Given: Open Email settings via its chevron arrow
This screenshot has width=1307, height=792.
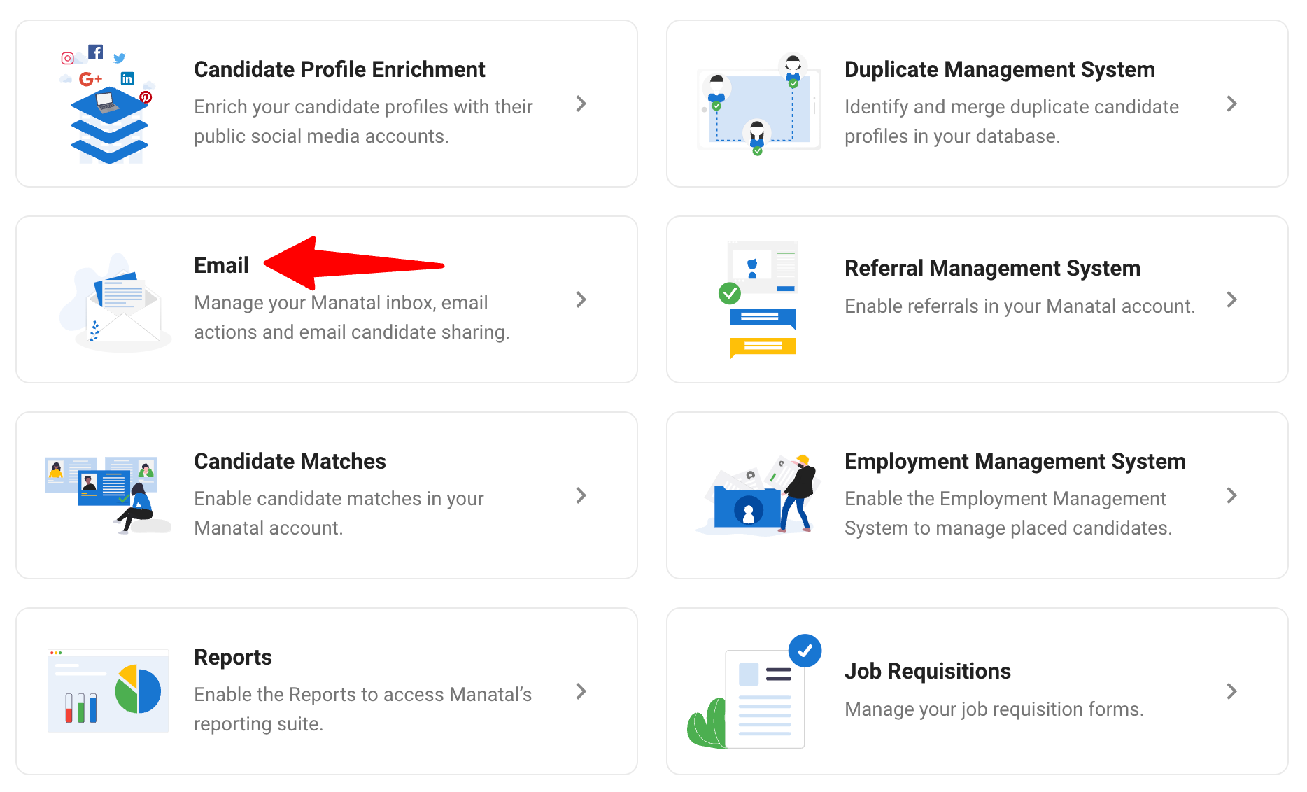Looking at the screenshot, I should pos(581,299).
